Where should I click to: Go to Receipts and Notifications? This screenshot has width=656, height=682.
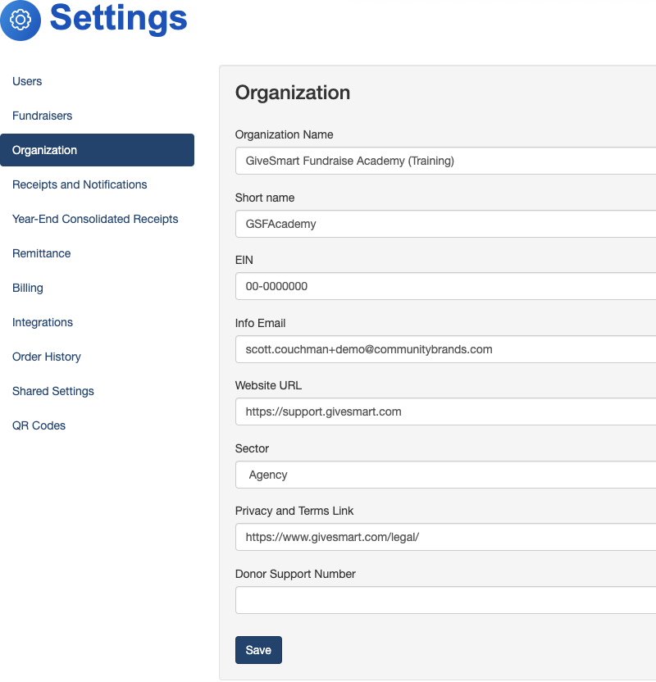(x=80, y=184)
